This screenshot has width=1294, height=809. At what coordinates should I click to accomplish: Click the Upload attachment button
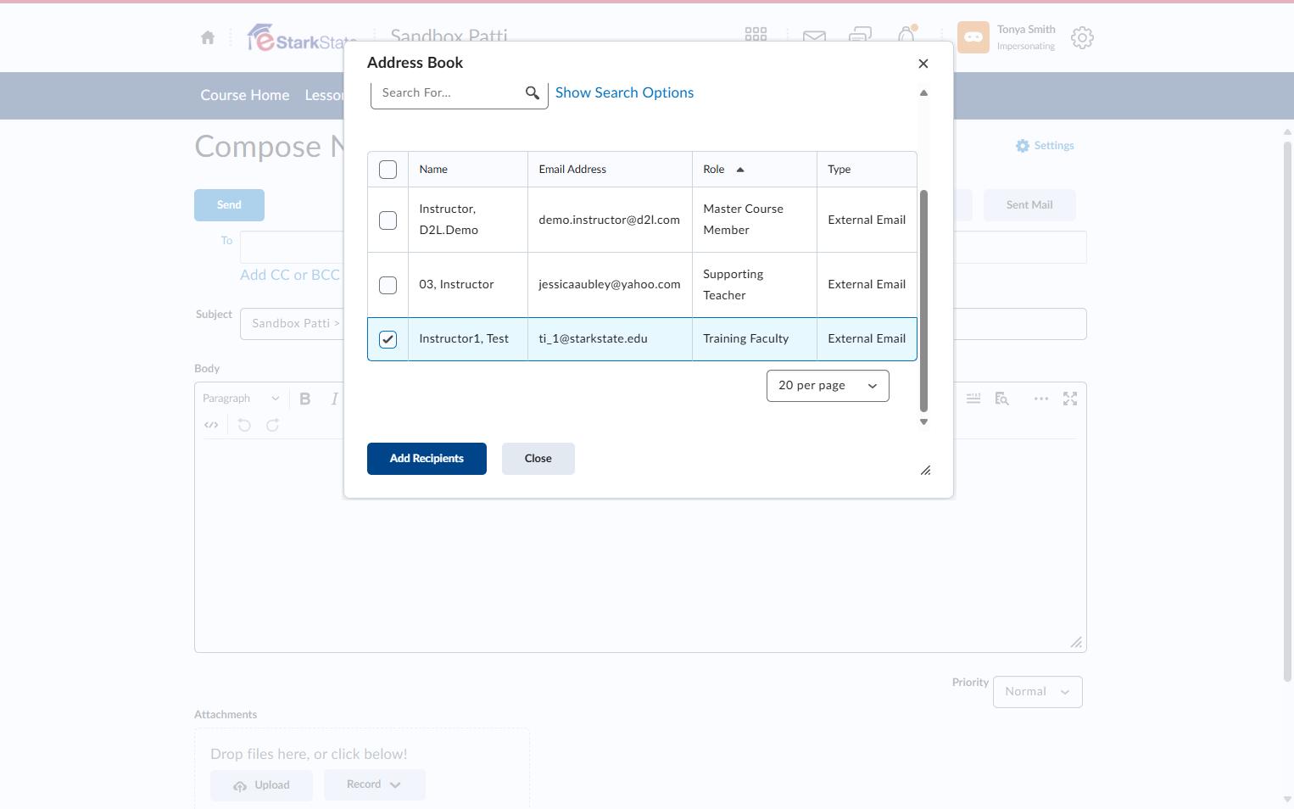(x=261, y=785)
